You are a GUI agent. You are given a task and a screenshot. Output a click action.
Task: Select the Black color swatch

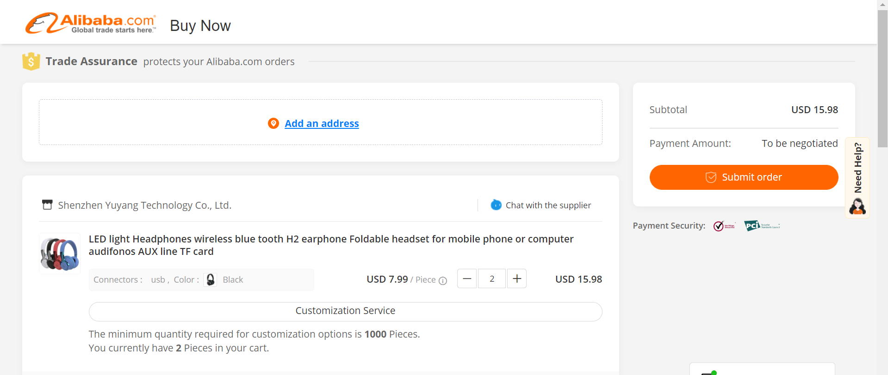point(211,279)
